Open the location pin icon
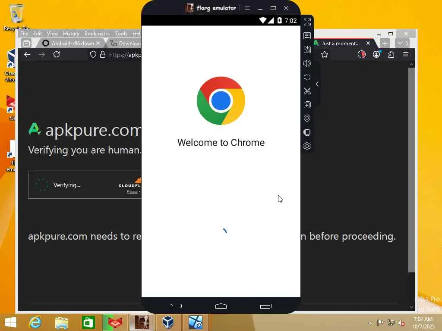Screen dimensions: 442x331 pos(307,119)
